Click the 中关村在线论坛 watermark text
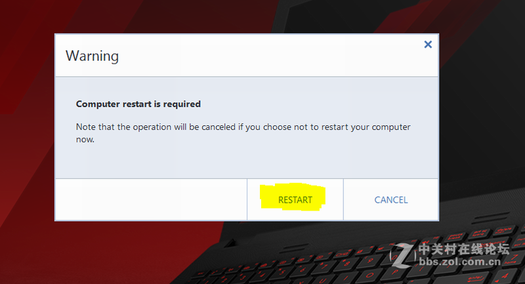Screen dimensions: 525x284 click(464, 249)
